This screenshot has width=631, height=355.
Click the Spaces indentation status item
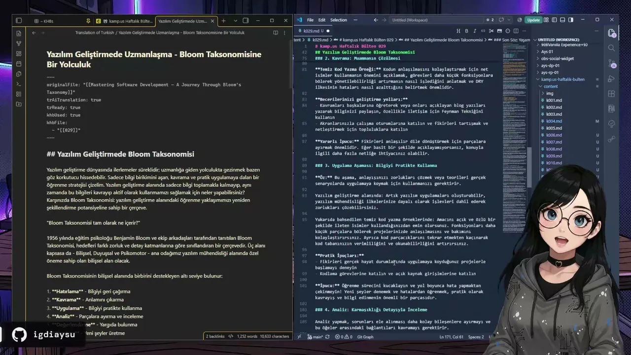point(476,337)
